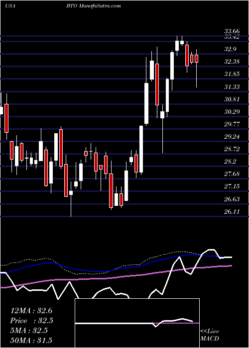
Task: Click the 29.24 price axis label
Action: point(232,137)
